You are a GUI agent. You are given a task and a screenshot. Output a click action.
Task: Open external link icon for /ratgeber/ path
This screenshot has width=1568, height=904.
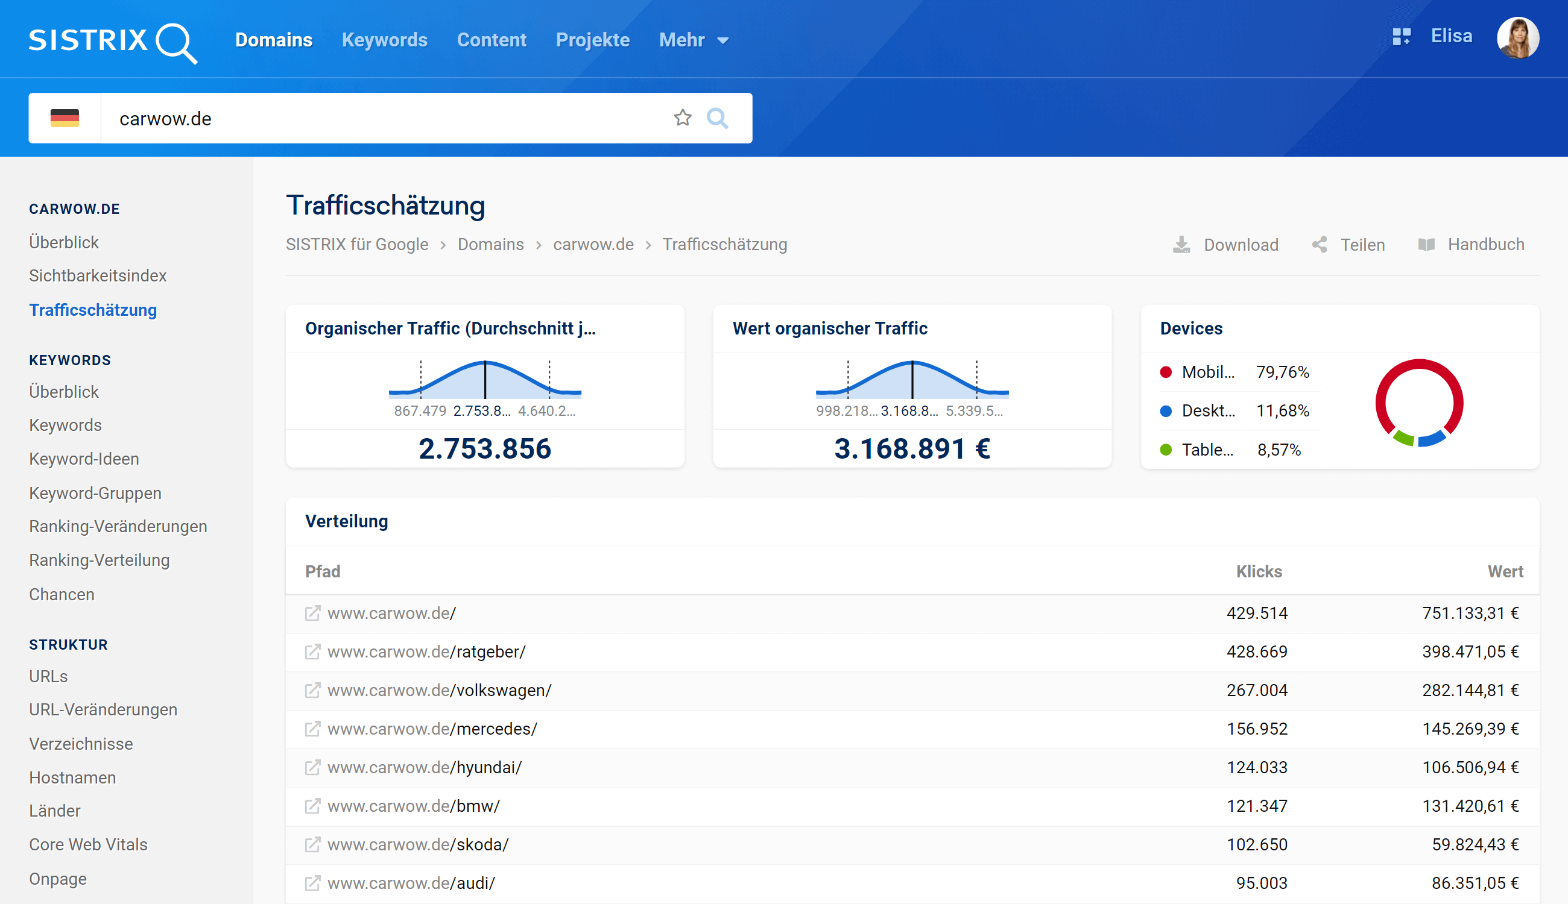point(312,651)
